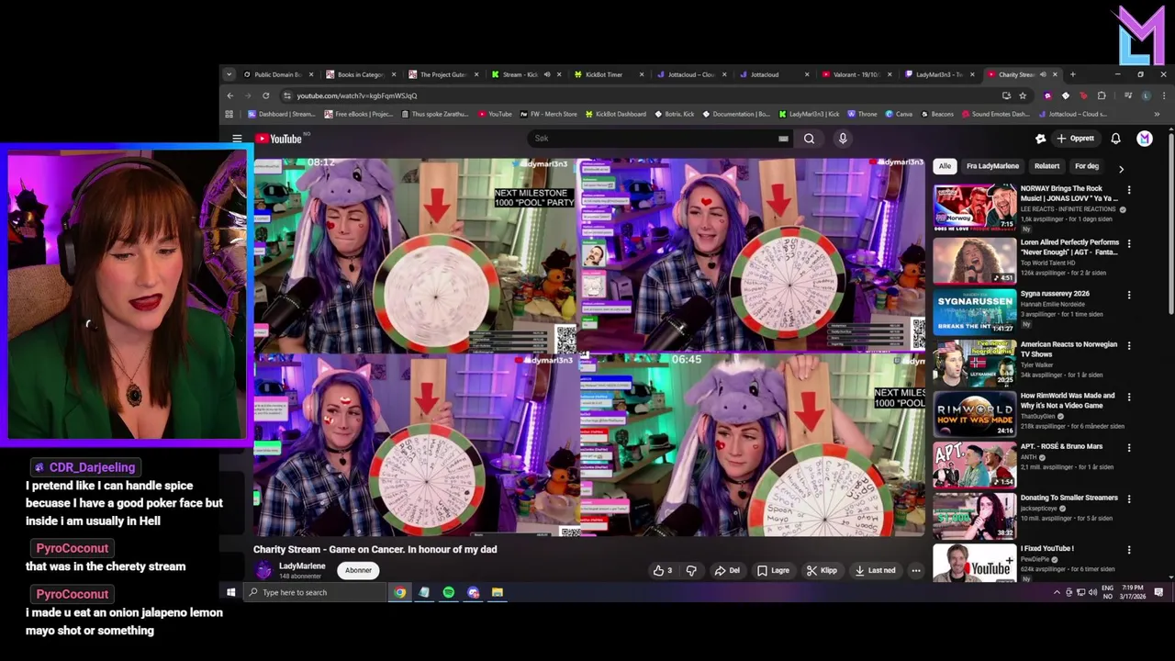Image resolution: width=1175 pixels, height=661 pixels.
Task: Save video with Lagre button
Action: point(773,570)
